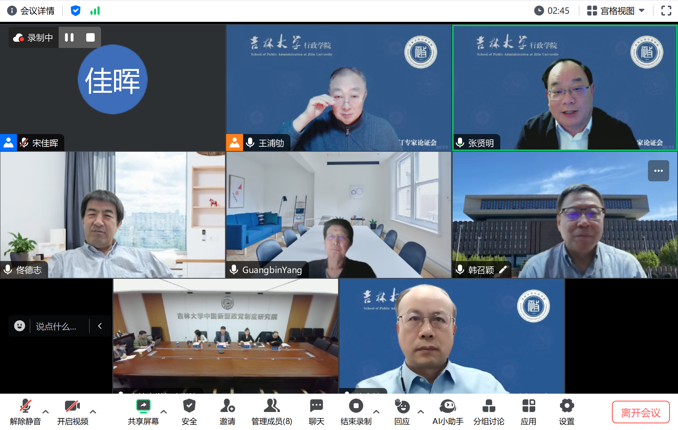Pause the cloud recording

pyautogui.click(x=69, y=37)
